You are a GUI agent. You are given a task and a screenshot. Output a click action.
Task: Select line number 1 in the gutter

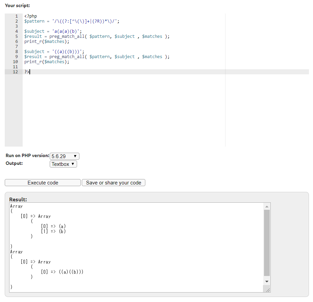(x=16, y=16)
